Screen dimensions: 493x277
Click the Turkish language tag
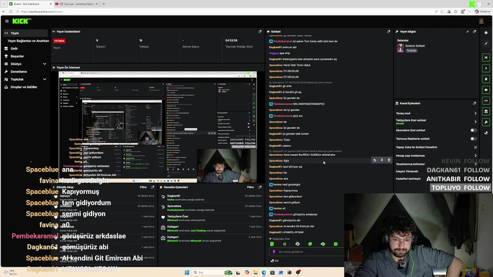coord(411,51)
